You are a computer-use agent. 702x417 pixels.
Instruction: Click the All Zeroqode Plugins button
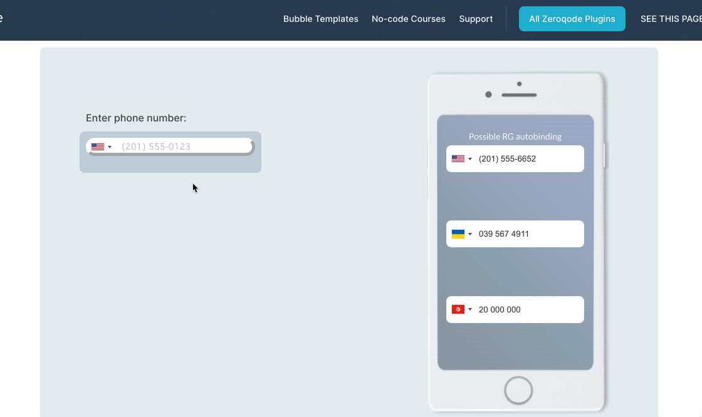tap(572, 19)
